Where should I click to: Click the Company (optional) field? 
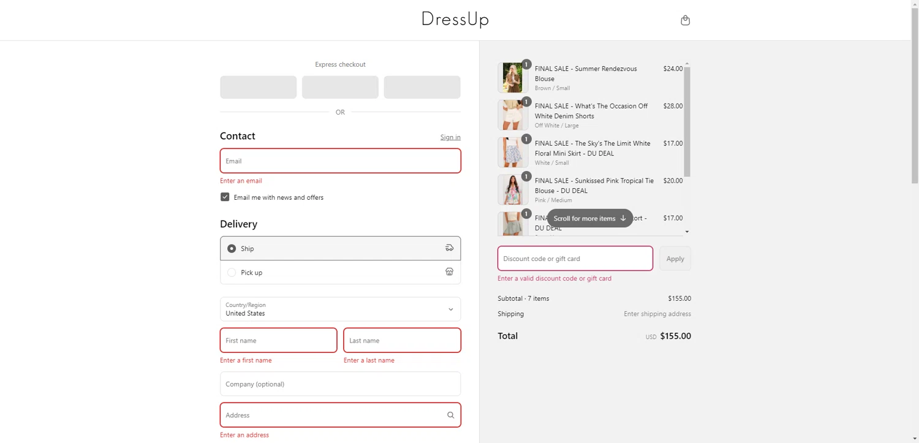click(x=340, y=384)
